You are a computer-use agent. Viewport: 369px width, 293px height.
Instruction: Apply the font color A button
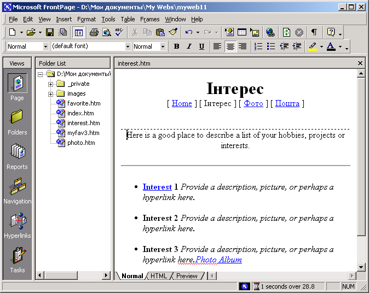coord(331,46)
